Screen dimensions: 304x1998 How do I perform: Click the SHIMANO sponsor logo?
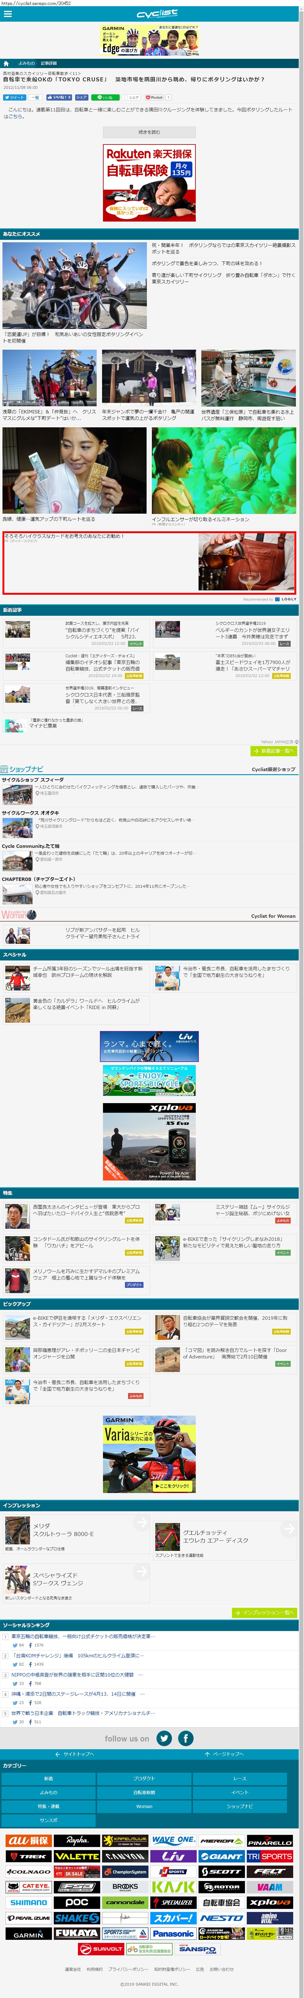click(29, 1903)
